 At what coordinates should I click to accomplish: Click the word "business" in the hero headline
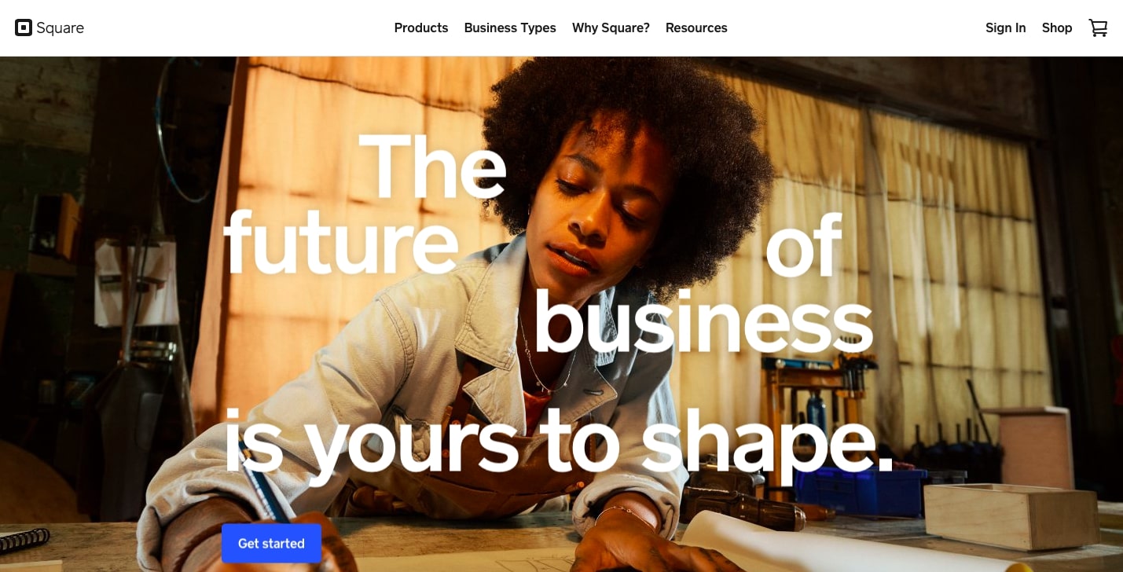703,321
